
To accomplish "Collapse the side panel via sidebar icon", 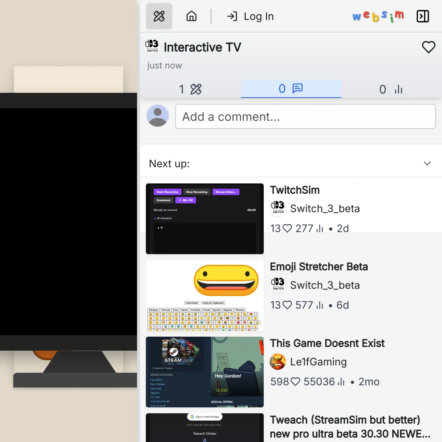I will coord(423,16).
